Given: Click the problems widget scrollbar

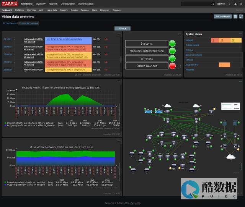Looking at the screenshot, I should click(x=121, y=59).
